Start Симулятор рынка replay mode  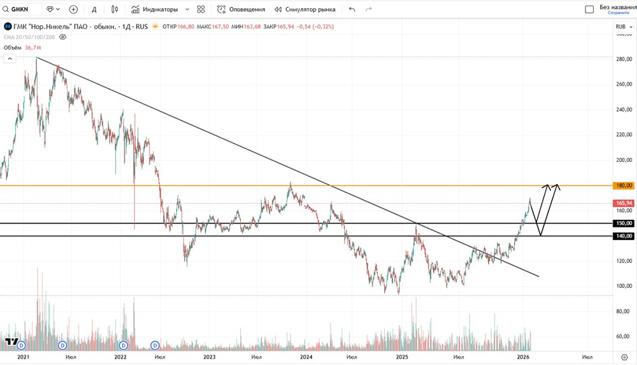tap(305, 9)
